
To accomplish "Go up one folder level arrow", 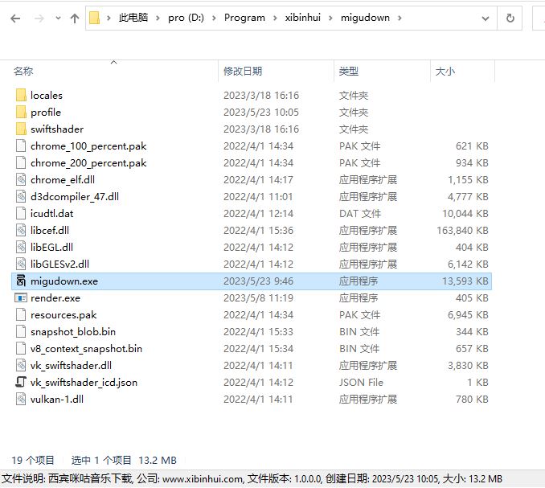I will coord(75,18).
